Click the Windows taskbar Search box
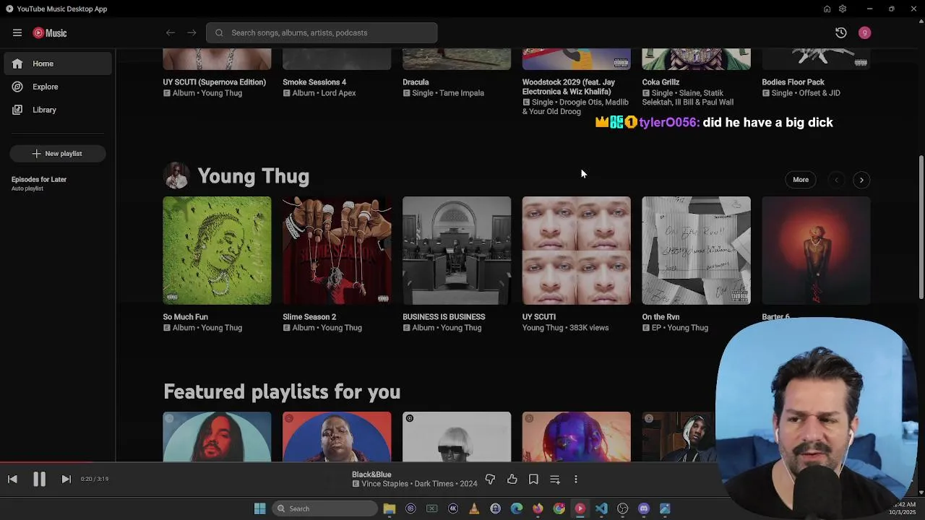The image size is (925, 520). tap(326, 508)
